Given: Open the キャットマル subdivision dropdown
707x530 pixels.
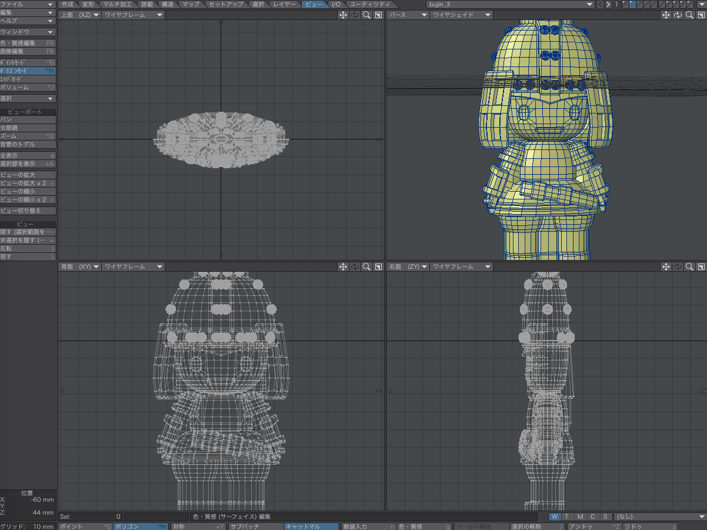Looking at the screenshot, I should (312, 526).
